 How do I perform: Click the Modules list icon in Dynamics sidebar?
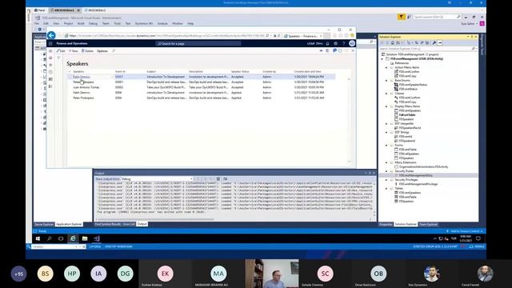pos(50,86)
